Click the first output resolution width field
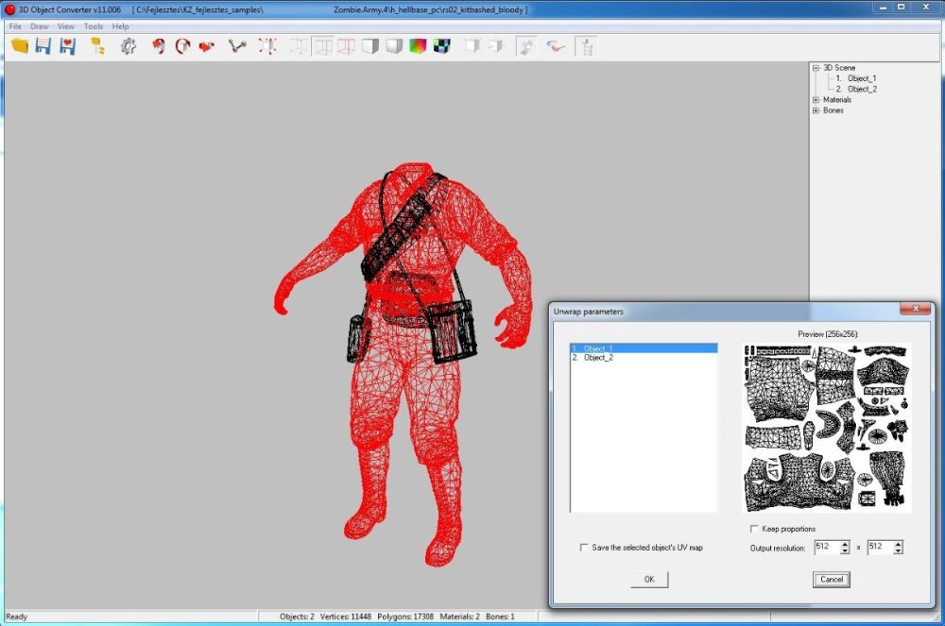This screenshot has width=945, height=626. [x=824, y=547]
